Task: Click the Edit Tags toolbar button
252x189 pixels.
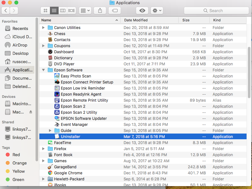Action: 115,11
